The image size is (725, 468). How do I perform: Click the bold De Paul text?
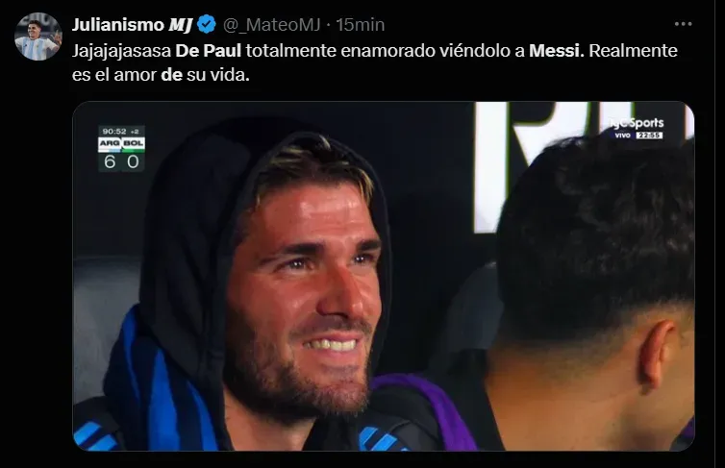(208, 50)
